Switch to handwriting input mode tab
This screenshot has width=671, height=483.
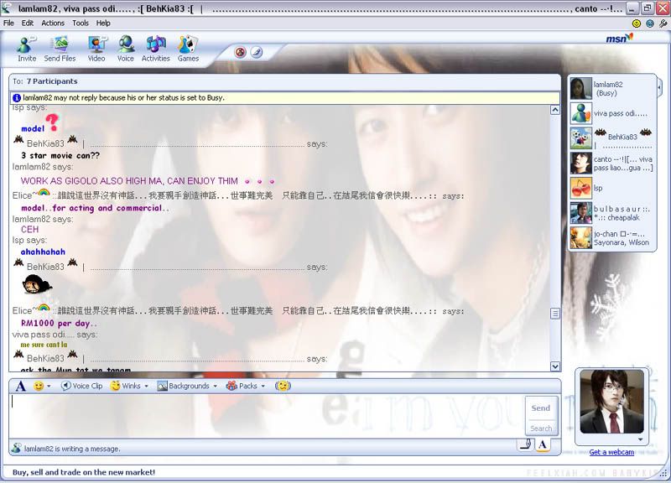tap(526, 445)
